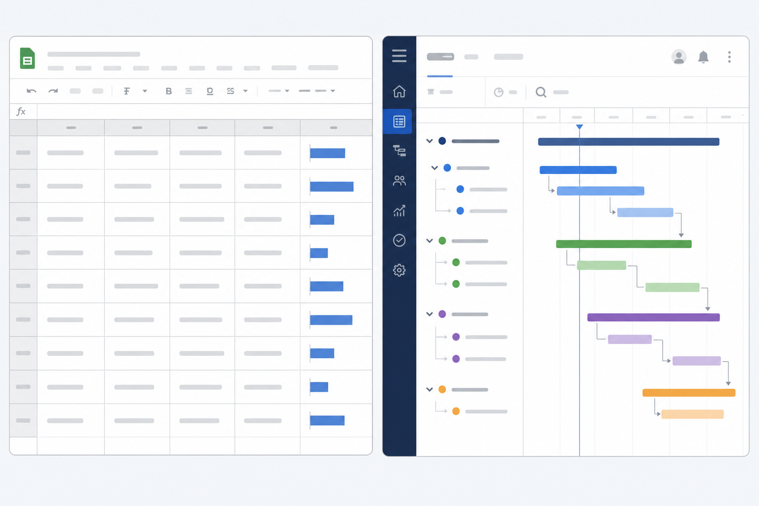The width and height of the screenshot is (759, 506).
Task: Toggle bold formatting in the spreadsheet
Action: click(x=169, y=91)
